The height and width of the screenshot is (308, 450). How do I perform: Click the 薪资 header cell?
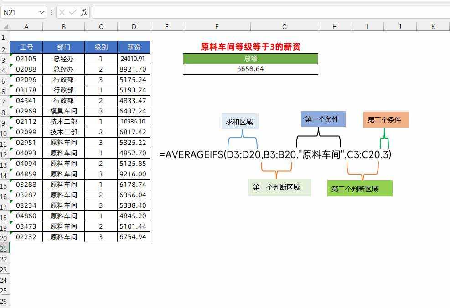pos(134,47)
